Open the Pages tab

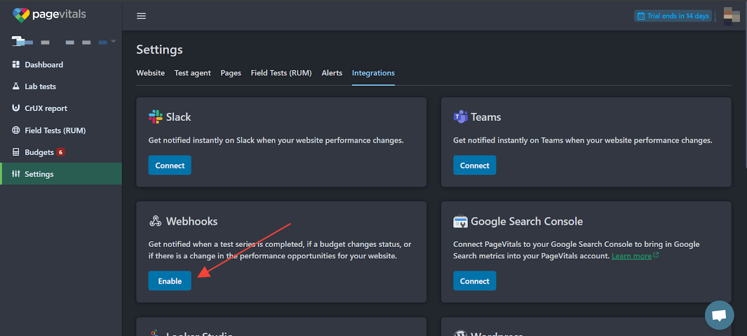(x=231, y=73)
